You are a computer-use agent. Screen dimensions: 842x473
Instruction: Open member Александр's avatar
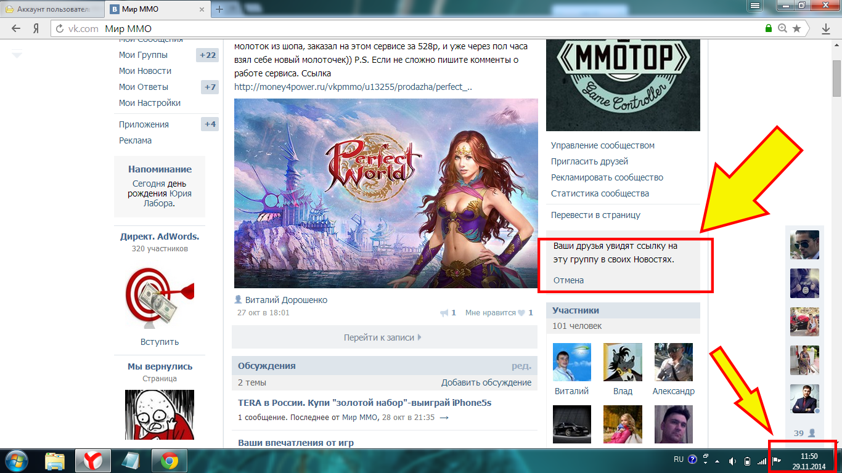click(674, 362)
